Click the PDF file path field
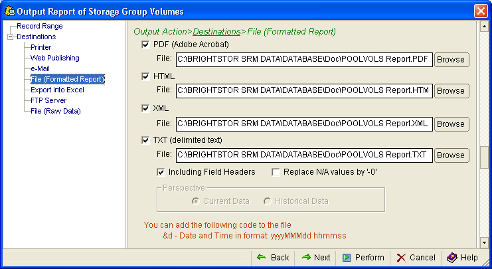The width and height of the screenshot is (492, 269). click(x=304, y=60)
